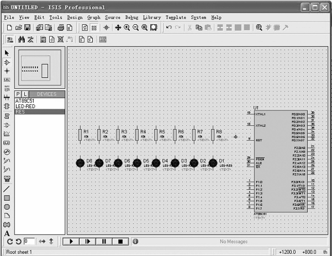The height and width of the screenshot is (256, 332).
Task: Select the Tape Recorder tool
Action: tap(7, 143)
